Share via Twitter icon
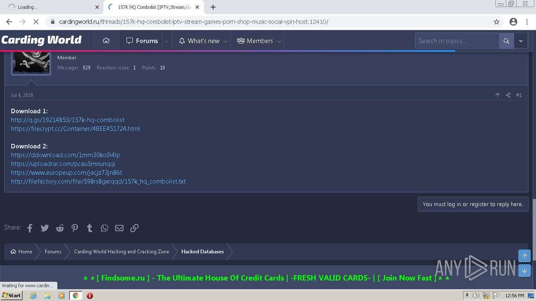This screenshot has width=536, height=301. pos(45,228)
